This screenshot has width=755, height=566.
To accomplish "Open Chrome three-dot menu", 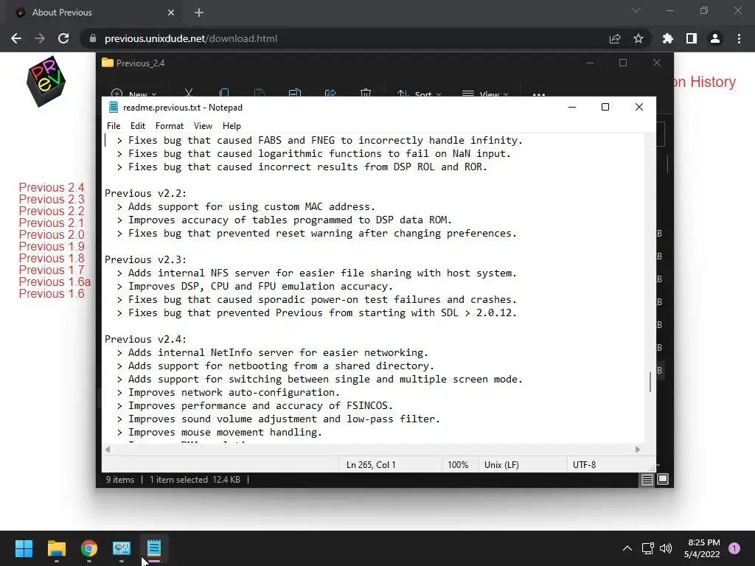I will pos(739,38).
